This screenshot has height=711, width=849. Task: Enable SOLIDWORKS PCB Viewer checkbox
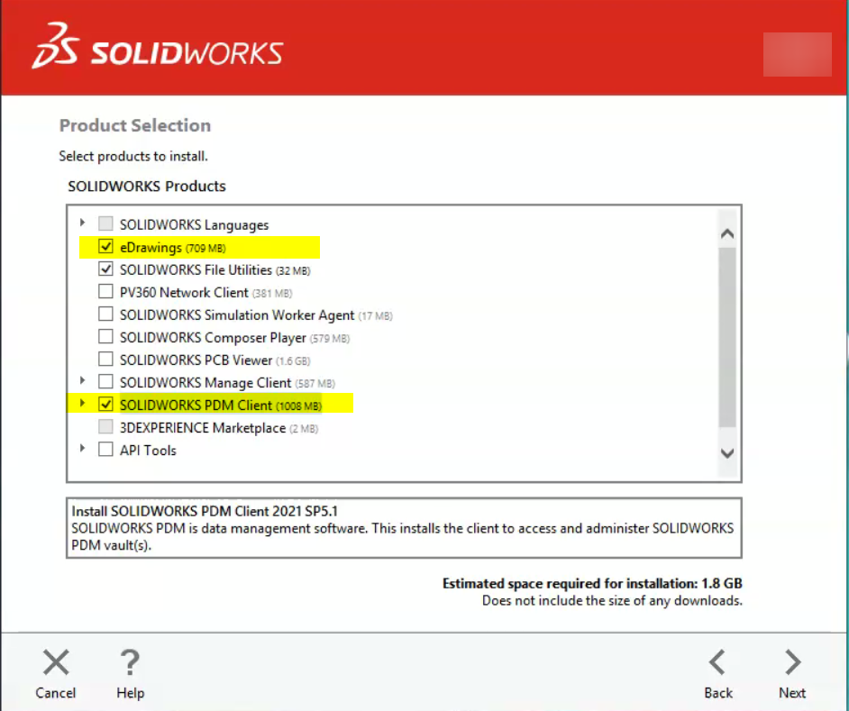pyautogui.click(x=105, y=359)
